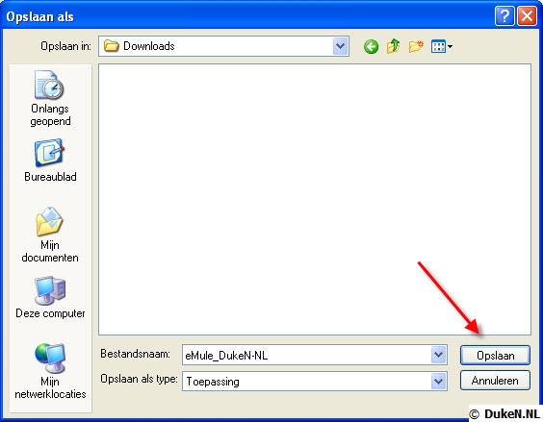Open the view options arrow beside Views icon

[x=450, y=46]
